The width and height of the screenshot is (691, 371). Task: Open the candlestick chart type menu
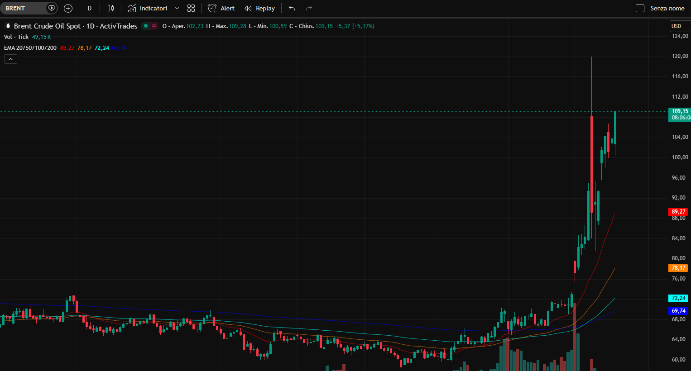(110, 8)
